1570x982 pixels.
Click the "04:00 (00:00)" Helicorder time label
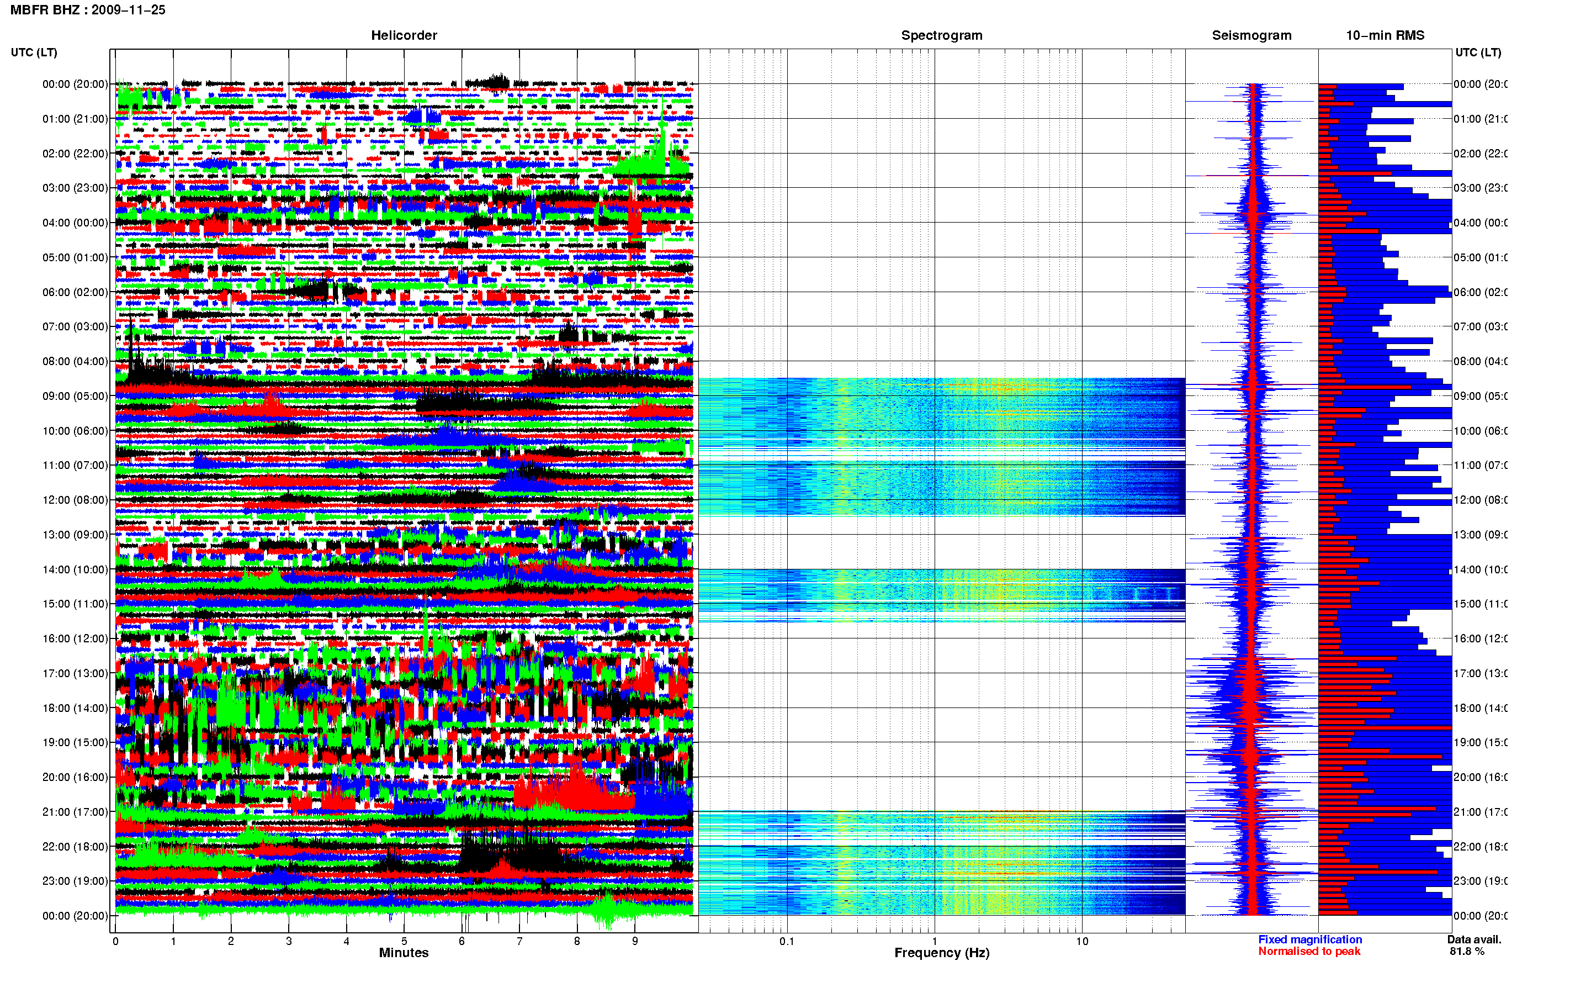click(x=75, y=223)
